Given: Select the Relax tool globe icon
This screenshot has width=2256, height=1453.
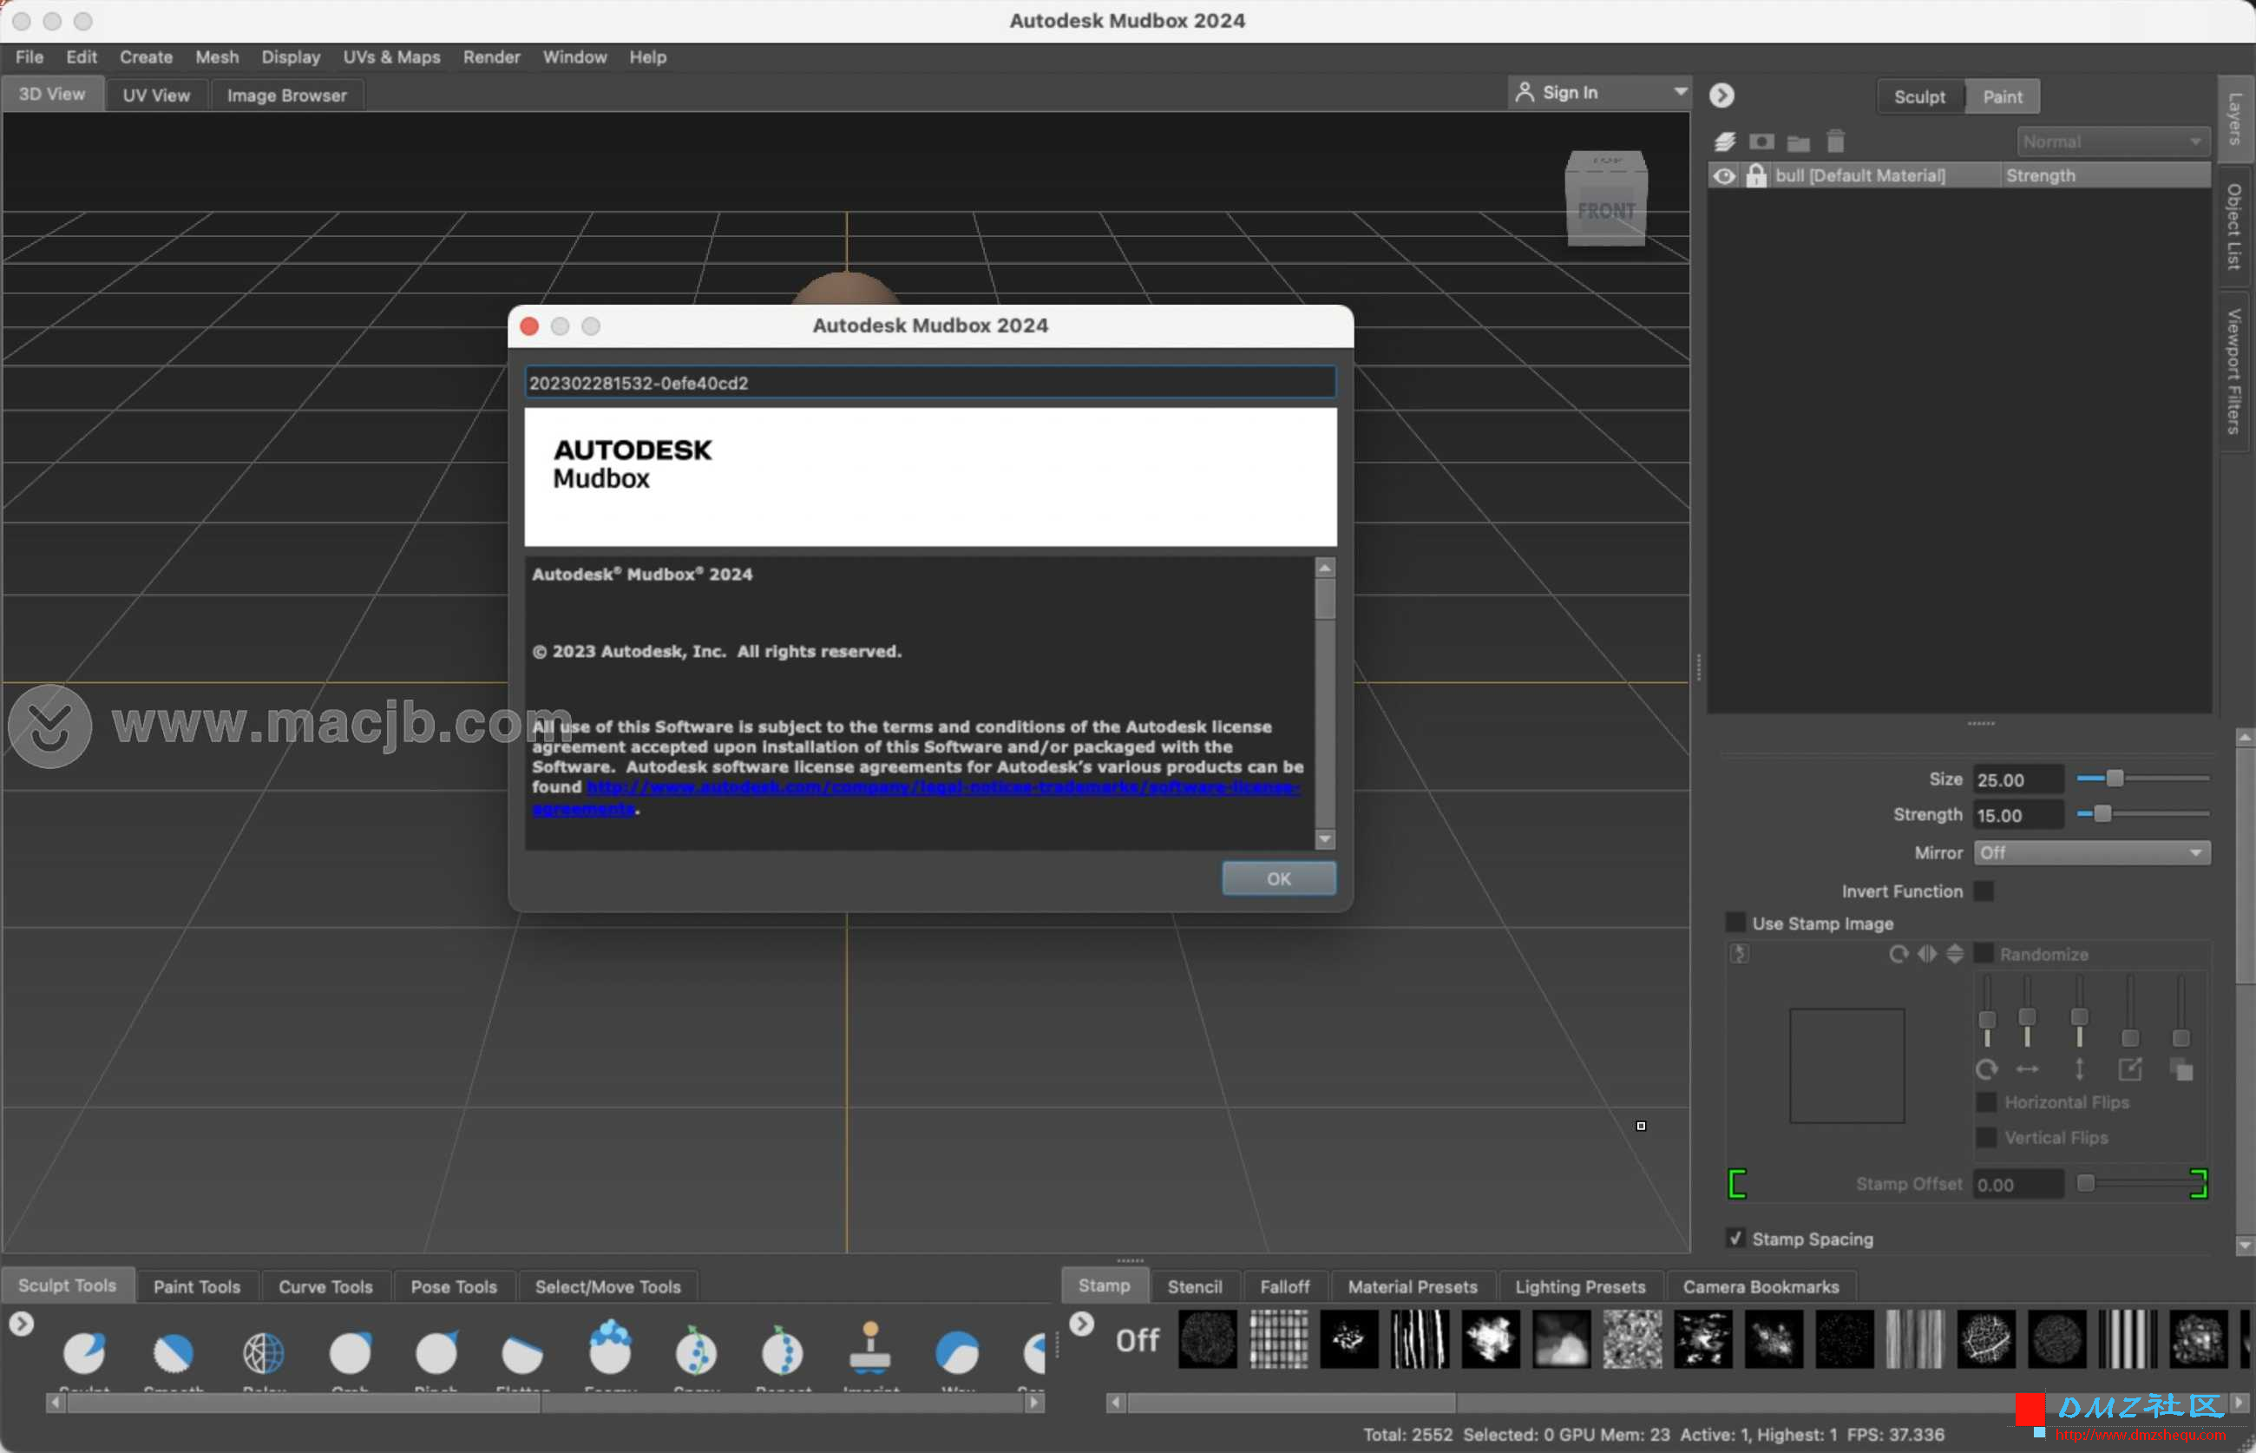Looking at the screenshot, I should [x=263, y=1353].
